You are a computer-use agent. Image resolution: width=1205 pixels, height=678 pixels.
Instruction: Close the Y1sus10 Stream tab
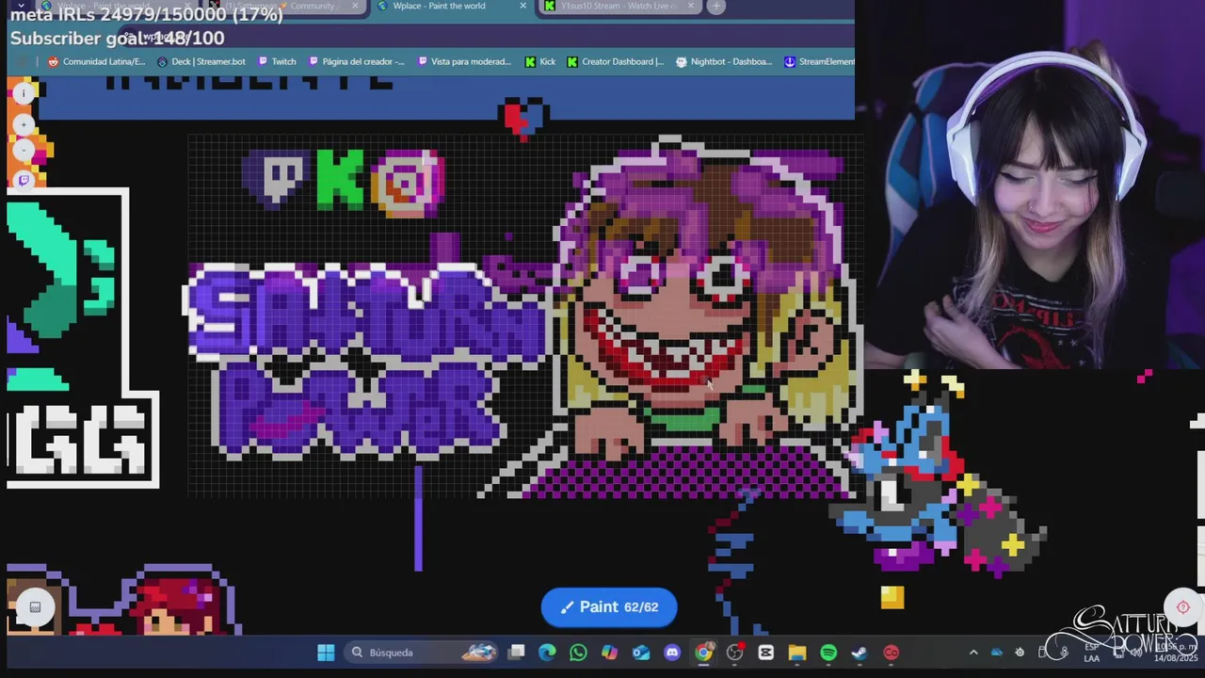point(690,6)
